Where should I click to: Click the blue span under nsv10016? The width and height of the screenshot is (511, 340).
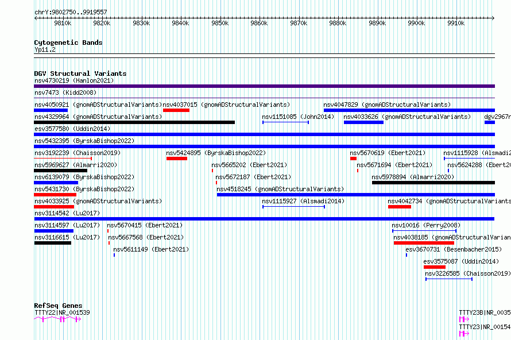tap(424, 231)
